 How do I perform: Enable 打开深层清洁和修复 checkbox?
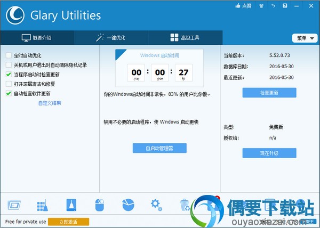coord(9,84)
